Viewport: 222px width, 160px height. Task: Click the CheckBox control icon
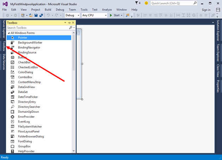[12, 62]
